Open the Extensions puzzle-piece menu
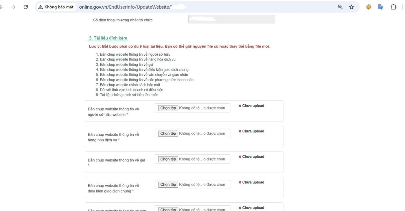Image resolution: width=405 pixels, height=211 pixels. 393,7
